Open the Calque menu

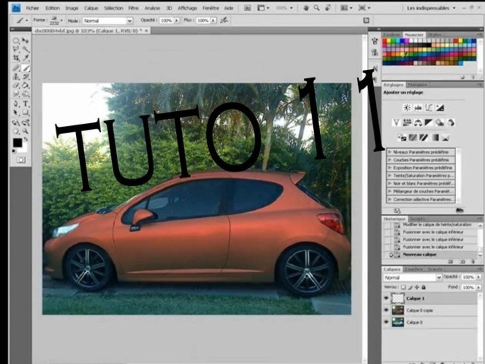point(91,8)
